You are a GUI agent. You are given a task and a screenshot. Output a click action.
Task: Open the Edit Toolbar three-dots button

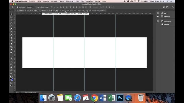pos(11,73)
